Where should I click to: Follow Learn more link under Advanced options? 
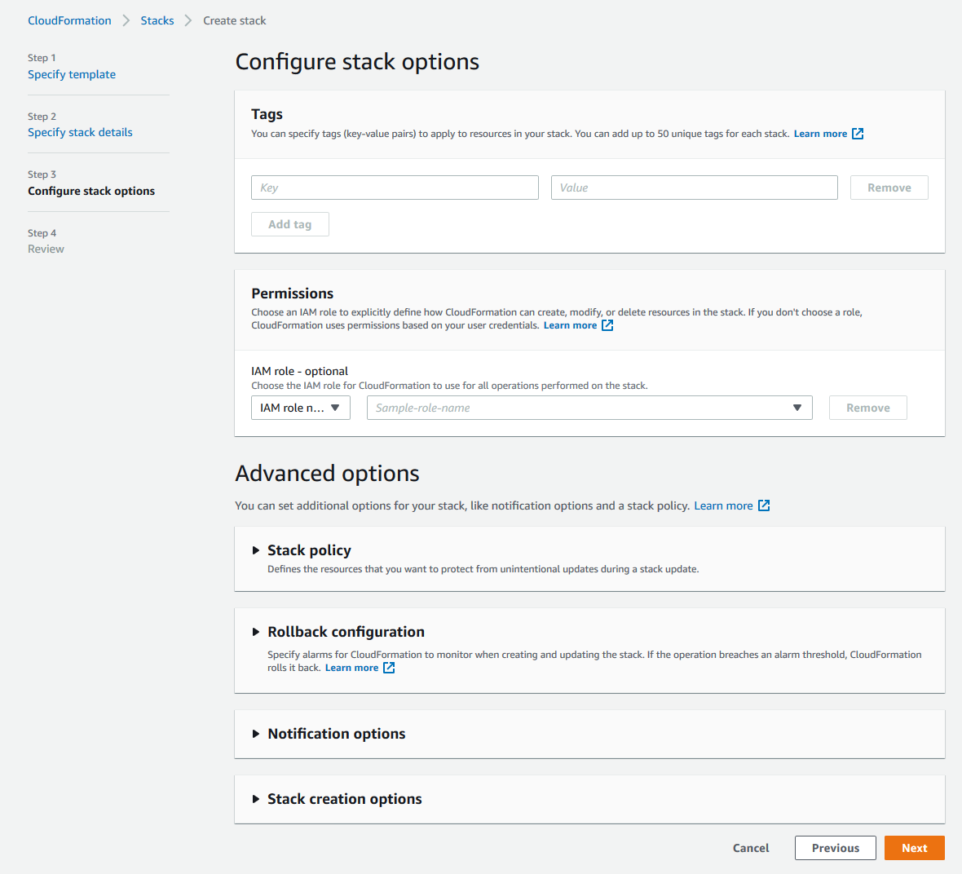pyautogui.click(x=723, y=505)
